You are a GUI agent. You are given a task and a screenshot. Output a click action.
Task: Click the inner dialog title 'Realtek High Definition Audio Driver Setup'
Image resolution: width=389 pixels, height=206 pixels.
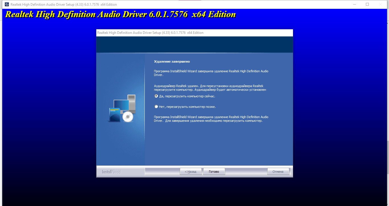[150, 33]
